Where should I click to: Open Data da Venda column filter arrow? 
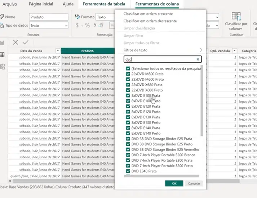pyautogui.click(x=58, y=51)
